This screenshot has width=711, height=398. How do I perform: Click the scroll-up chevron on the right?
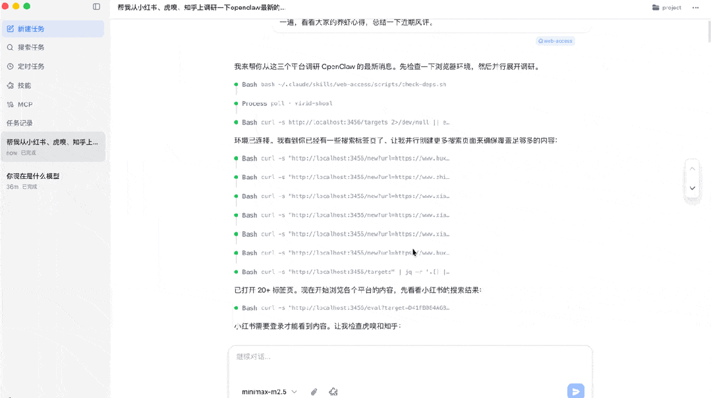692,168
